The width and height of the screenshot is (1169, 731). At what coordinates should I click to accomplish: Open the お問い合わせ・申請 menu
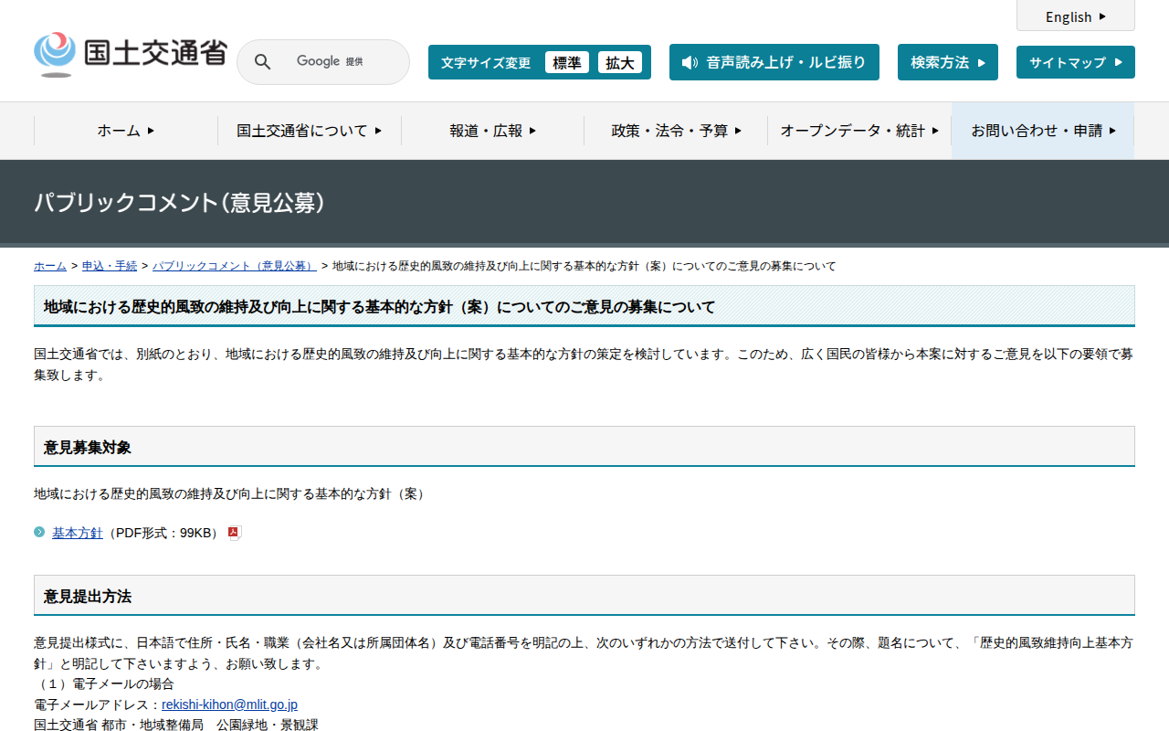(1043, 131)
